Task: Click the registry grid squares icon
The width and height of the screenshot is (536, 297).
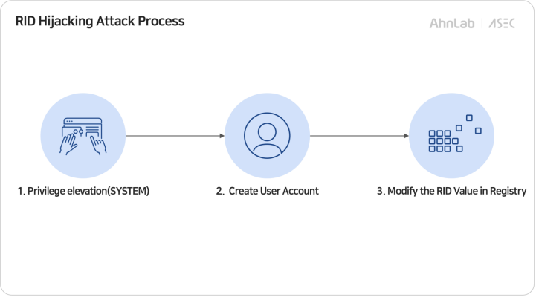Action: [452, 136]
